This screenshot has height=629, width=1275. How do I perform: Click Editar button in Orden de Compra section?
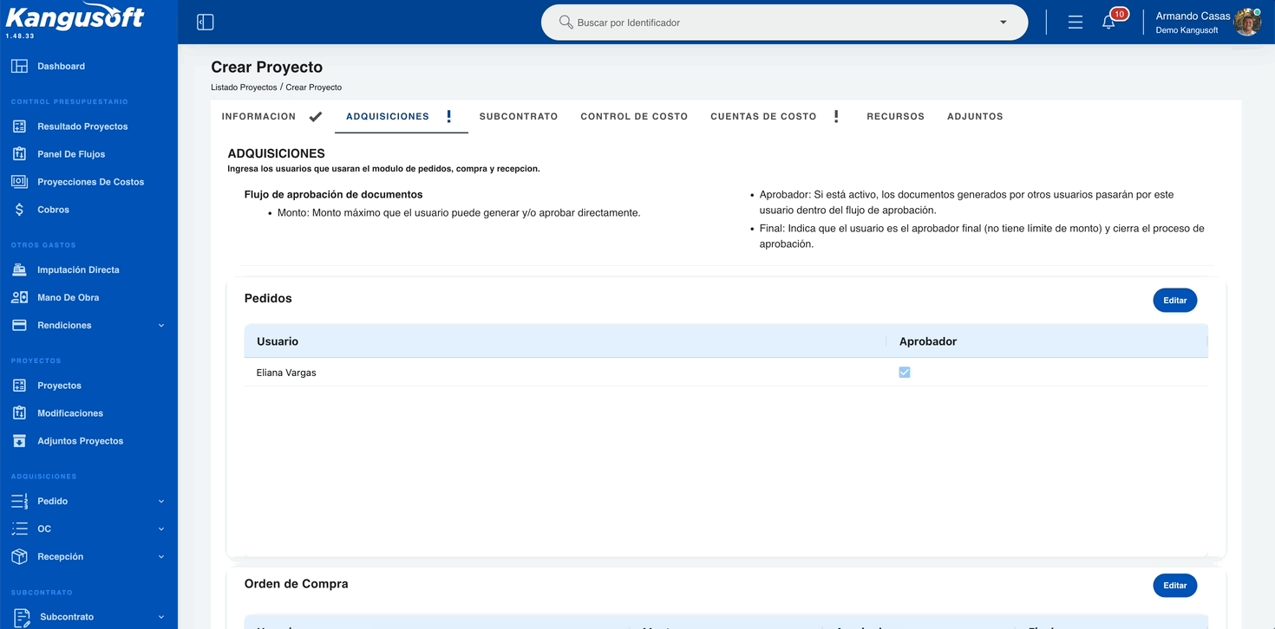[1175, 586]
